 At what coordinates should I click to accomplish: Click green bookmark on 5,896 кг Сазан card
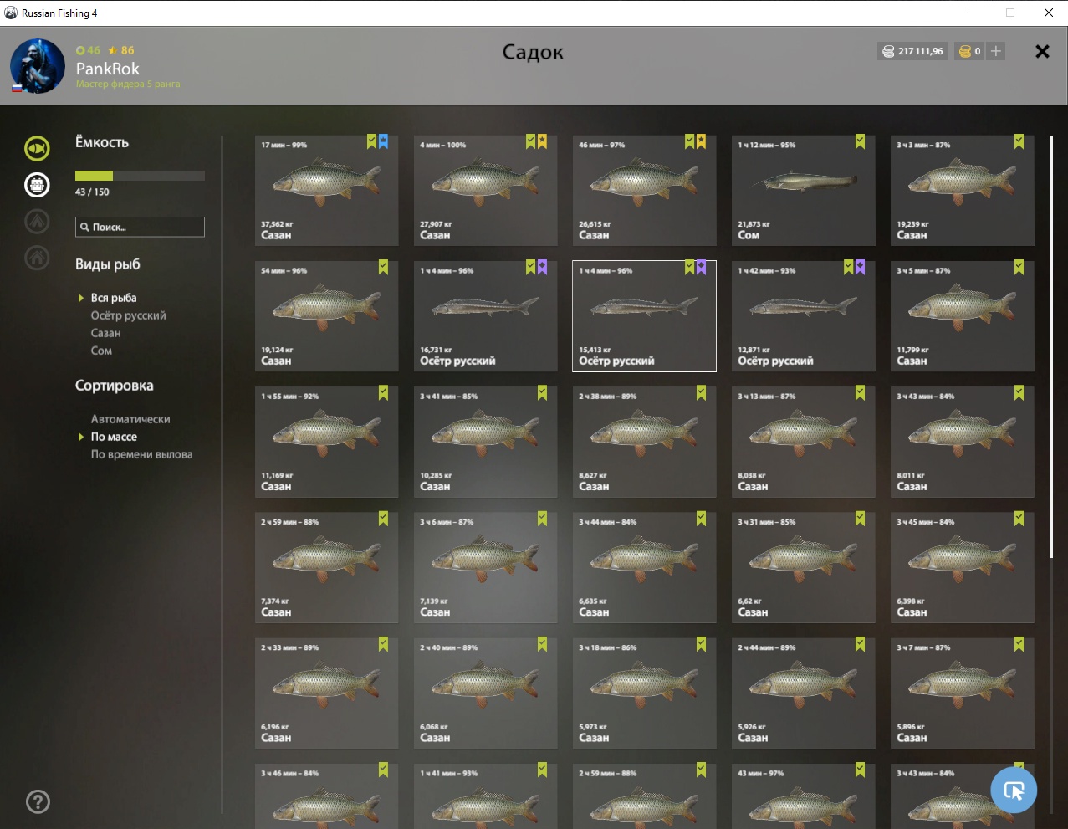pyautogui.click(x=1019, y=645)
